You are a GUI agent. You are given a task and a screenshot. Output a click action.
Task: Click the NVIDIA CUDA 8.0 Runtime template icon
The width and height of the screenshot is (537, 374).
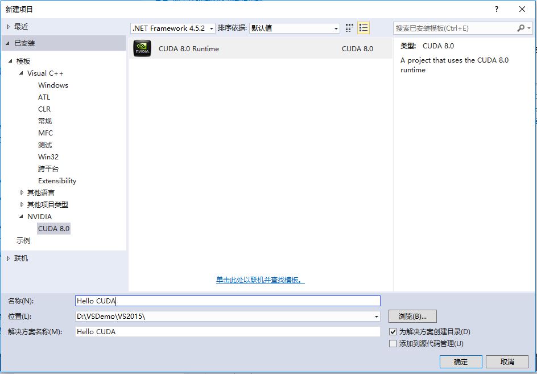coord(142,49)
